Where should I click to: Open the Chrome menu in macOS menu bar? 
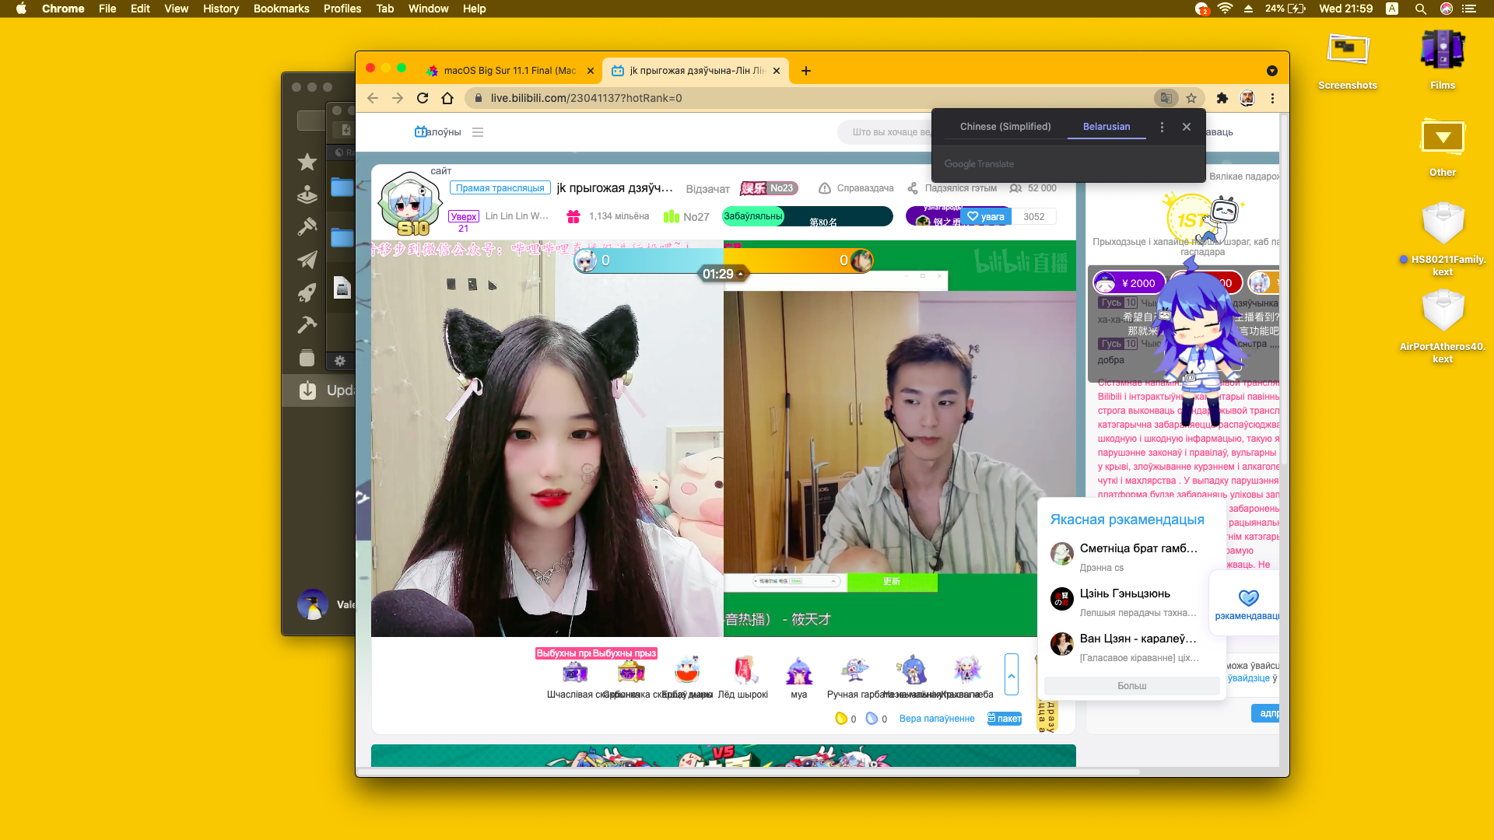tap(63, 9)
